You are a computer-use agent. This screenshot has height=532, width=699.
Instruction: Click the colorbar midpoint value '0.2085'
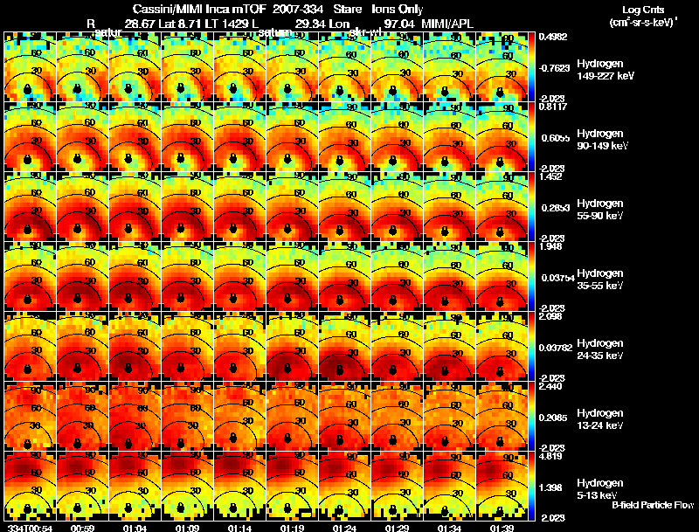[553, 418]
